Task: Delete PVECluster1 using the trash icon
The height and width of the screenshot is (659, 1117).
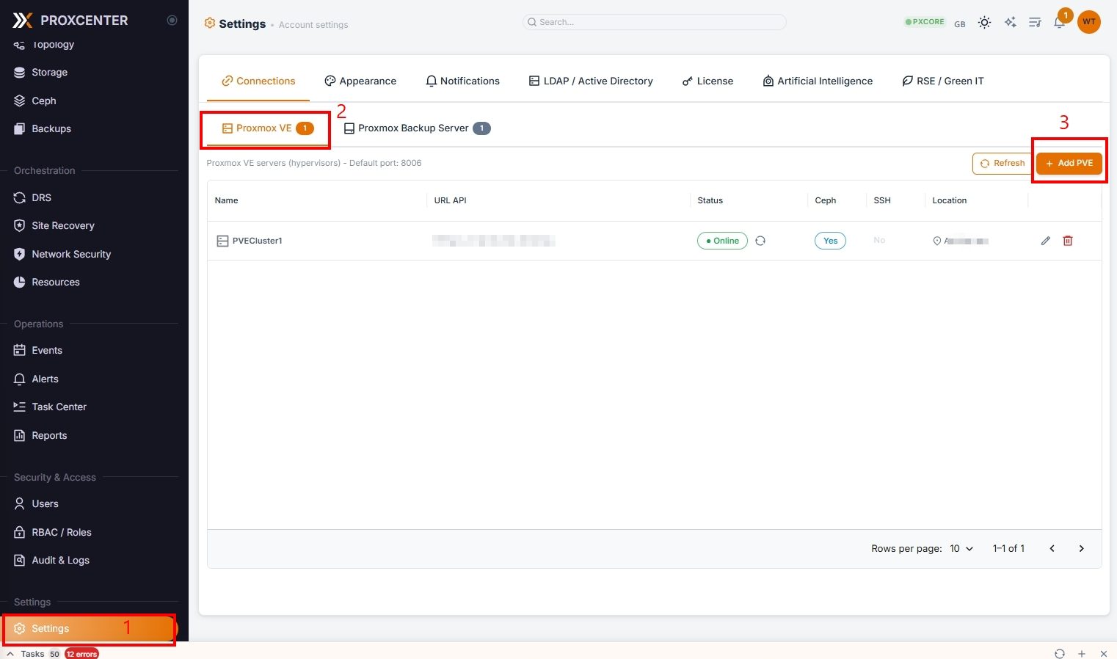Action: (1067, 241)
